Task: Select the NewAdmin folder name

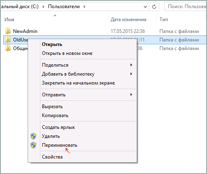Action: (25, 31)
